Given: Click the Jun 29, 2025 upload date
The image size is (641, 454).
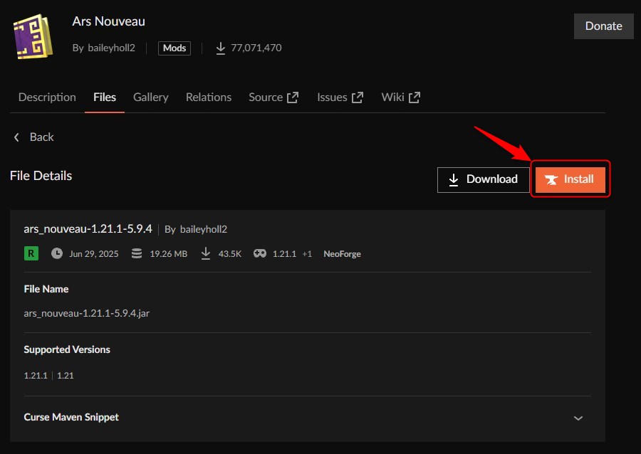Looking at the screenshot, I should pos(94,254).
